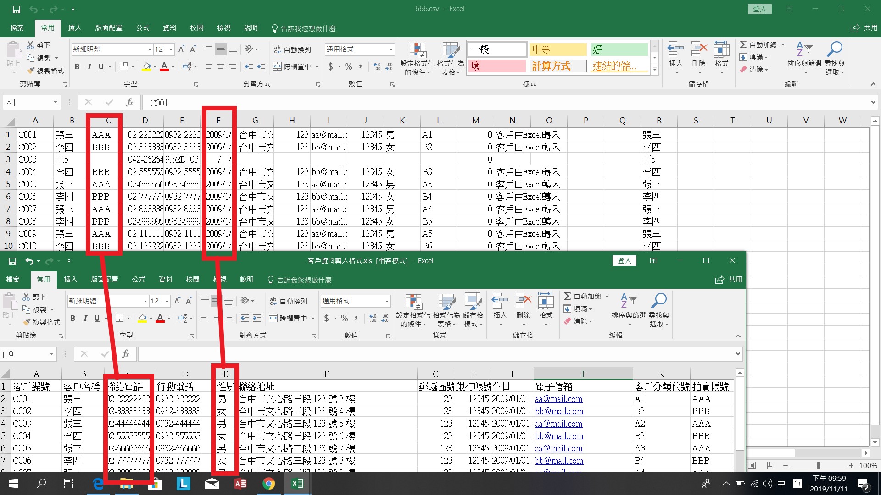
Task: Click the Undo arrow in lower window
Action: (29, 261)
